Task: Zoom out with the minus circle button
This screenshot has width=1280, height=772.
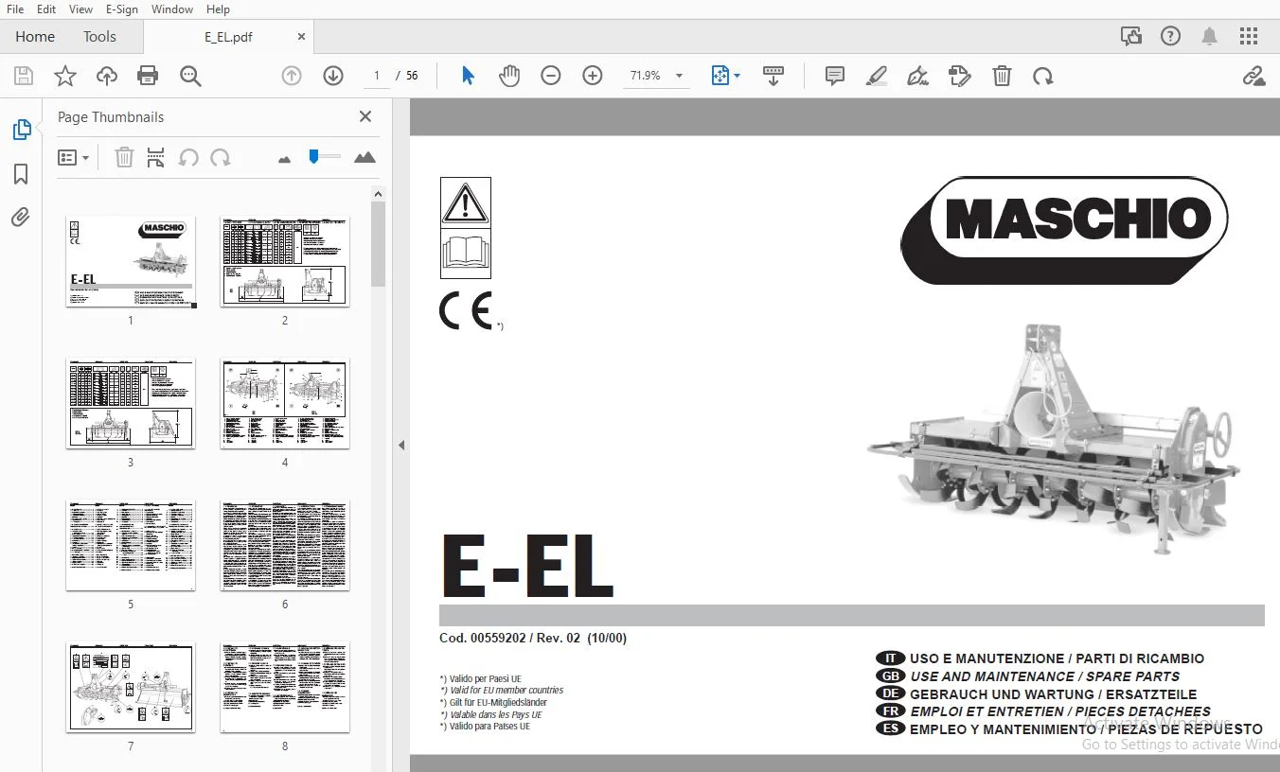Action: coord(551,77)
